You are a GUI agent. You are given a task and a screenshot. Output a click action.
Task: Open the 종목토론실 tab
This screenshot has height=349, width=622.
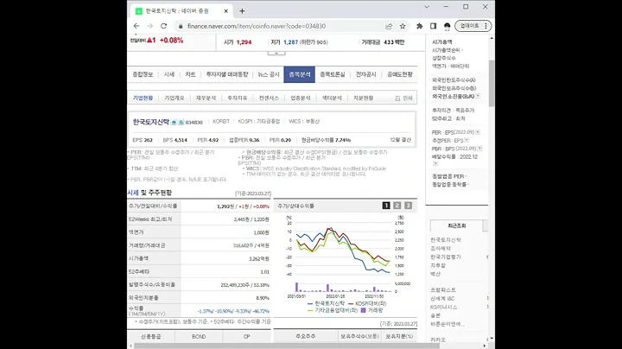333,74
